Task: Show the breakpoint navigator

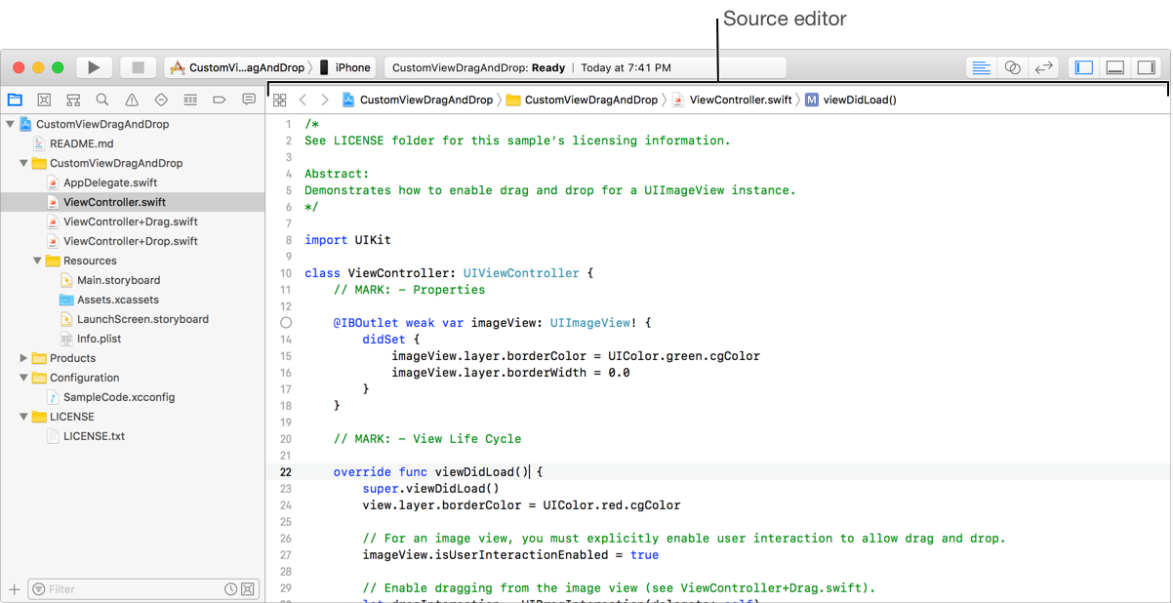Action: (x=220, y=100)
